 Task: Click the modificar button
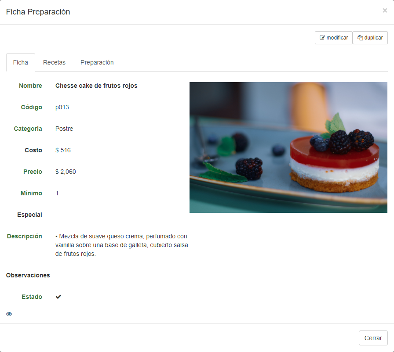click(x=334, y=38)
